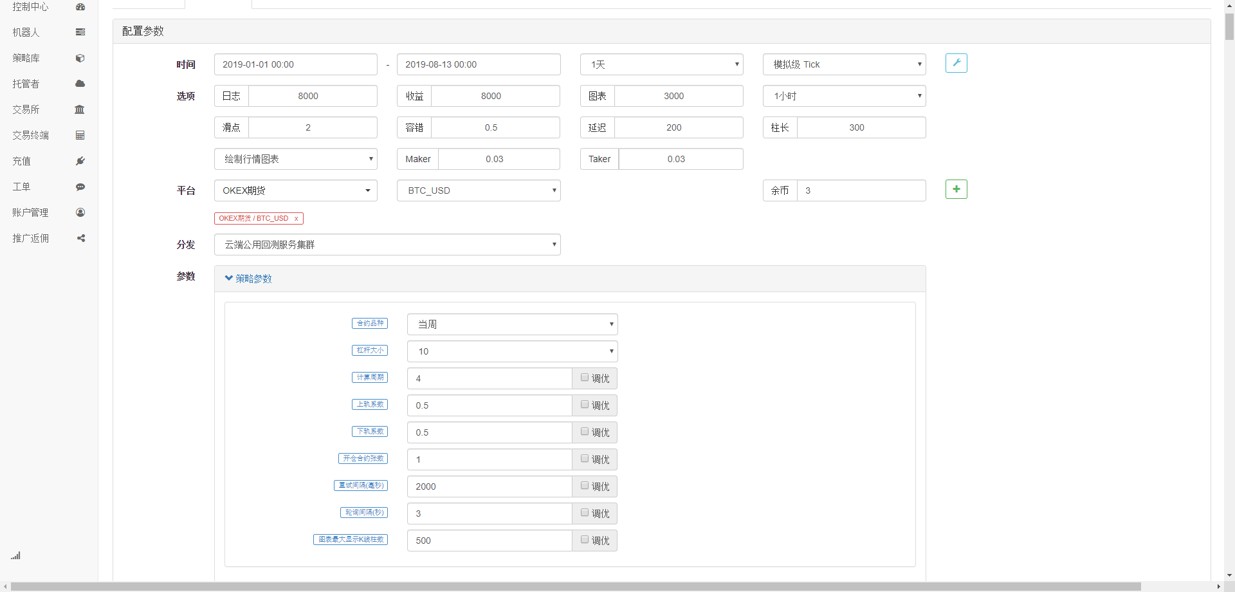Image resolution: width=1235 pixels, height=592 pixels.
Task: Click the green plus add-platform icon
Action: [956, 189]
